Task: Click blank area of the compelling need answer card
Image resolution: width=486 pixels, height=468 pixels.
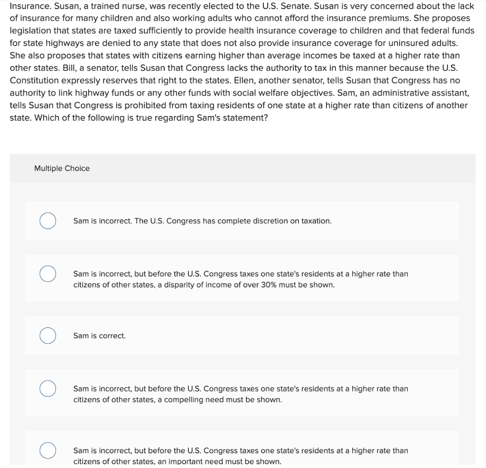Action: click(x=434, y=393)
